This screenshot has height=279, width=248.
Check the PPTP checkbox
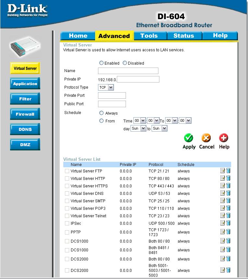67,232
